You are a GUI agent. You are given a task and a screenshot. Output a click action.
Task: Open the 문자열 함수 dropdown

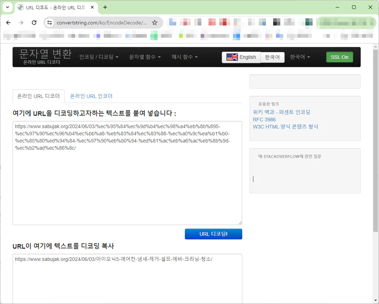145,57
